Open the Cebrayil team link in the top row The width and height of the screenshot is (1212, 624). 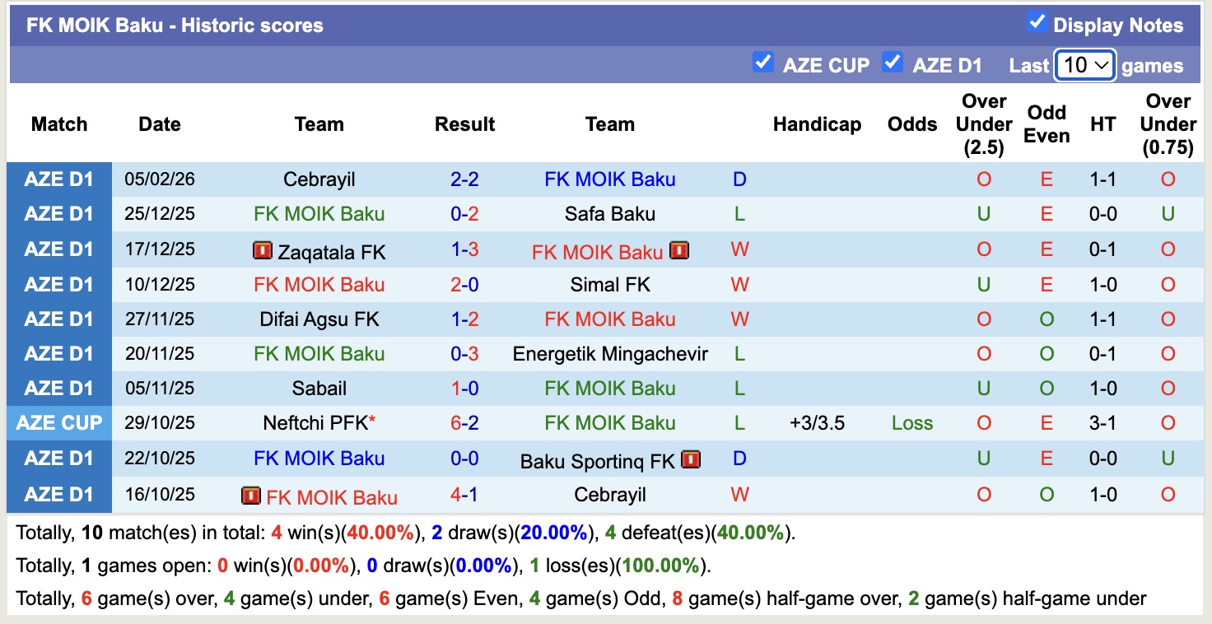point(319,179)
